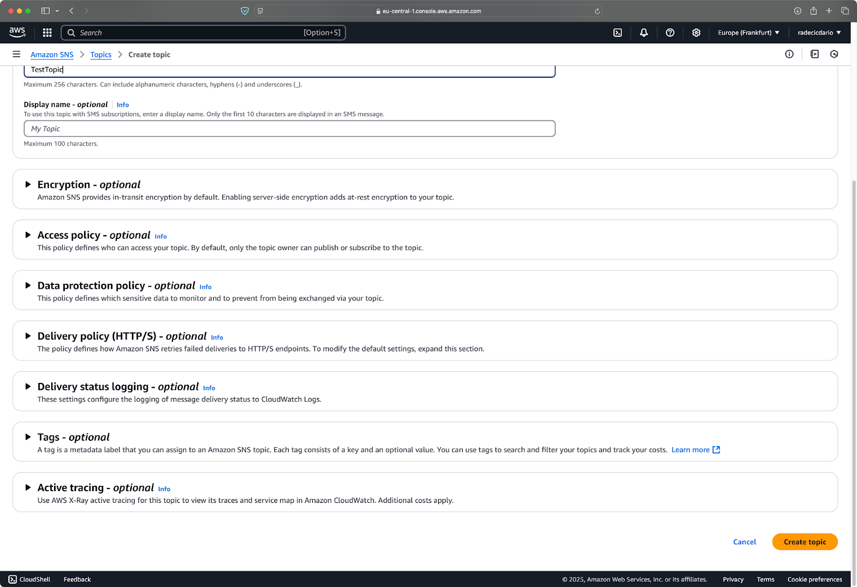This screenshot has height=587, width=857.
Task: Open Info link for Access policy
Action: (161, 236)
